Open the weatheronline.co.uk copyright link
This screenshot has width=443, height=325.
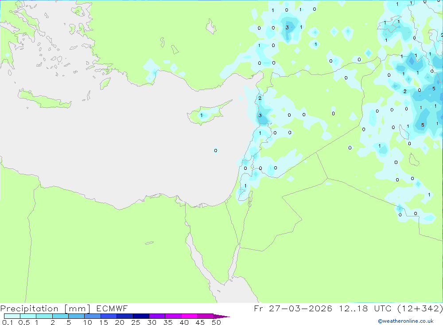coord(406,321)
